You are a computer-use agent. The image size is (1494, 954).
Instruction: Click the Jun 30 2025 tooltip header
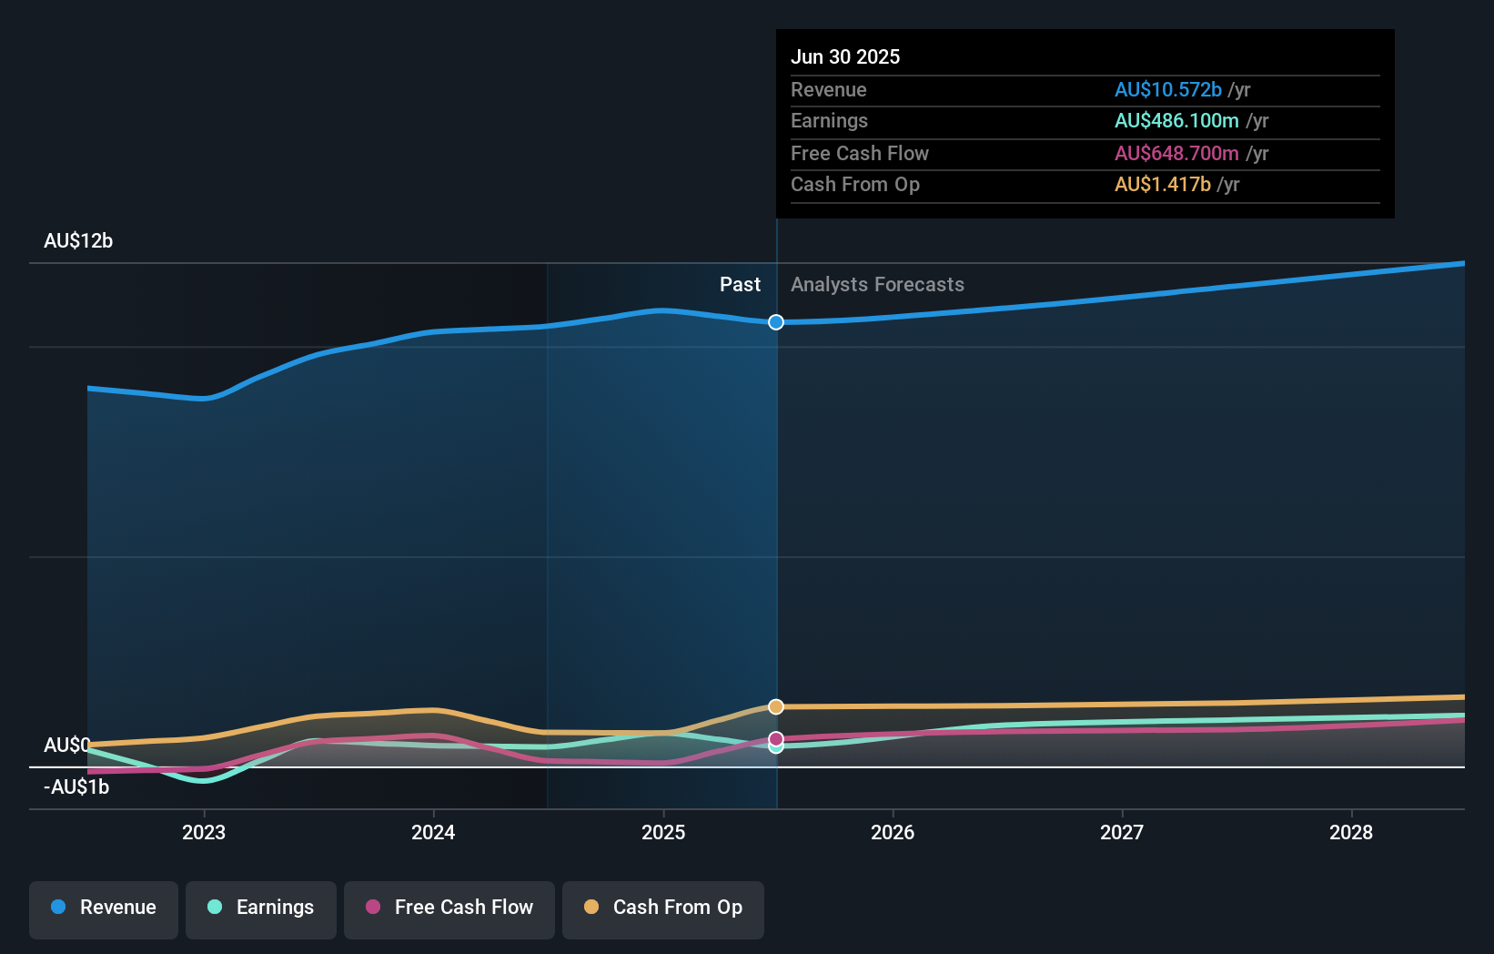coord(845,56)
